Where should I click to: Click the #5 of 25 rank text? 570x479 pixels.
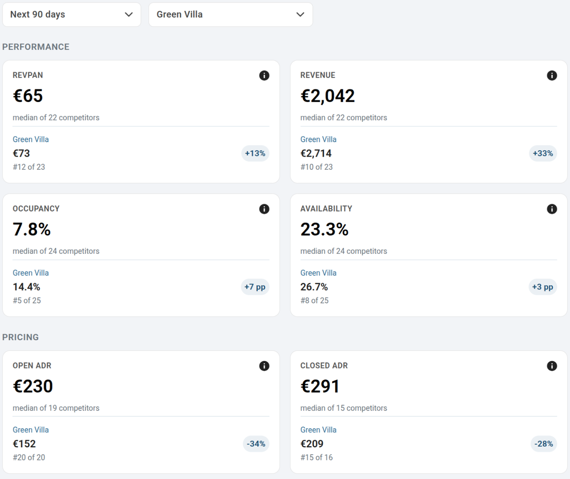[27, 301]
